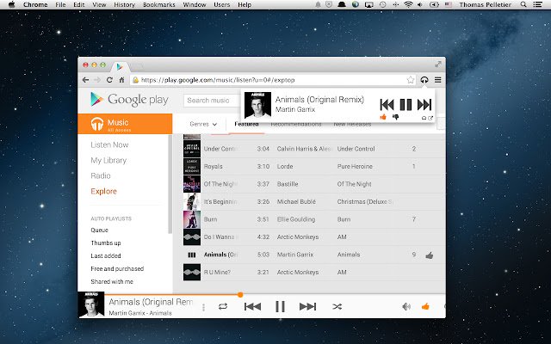
Task: Toggle thumbs up in the bottom player
Action: pyautogui.click(x=425, y=306)
